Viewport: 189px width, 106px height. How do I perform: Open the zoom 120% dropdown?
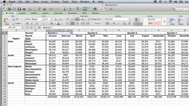click(x=105, y=9)
